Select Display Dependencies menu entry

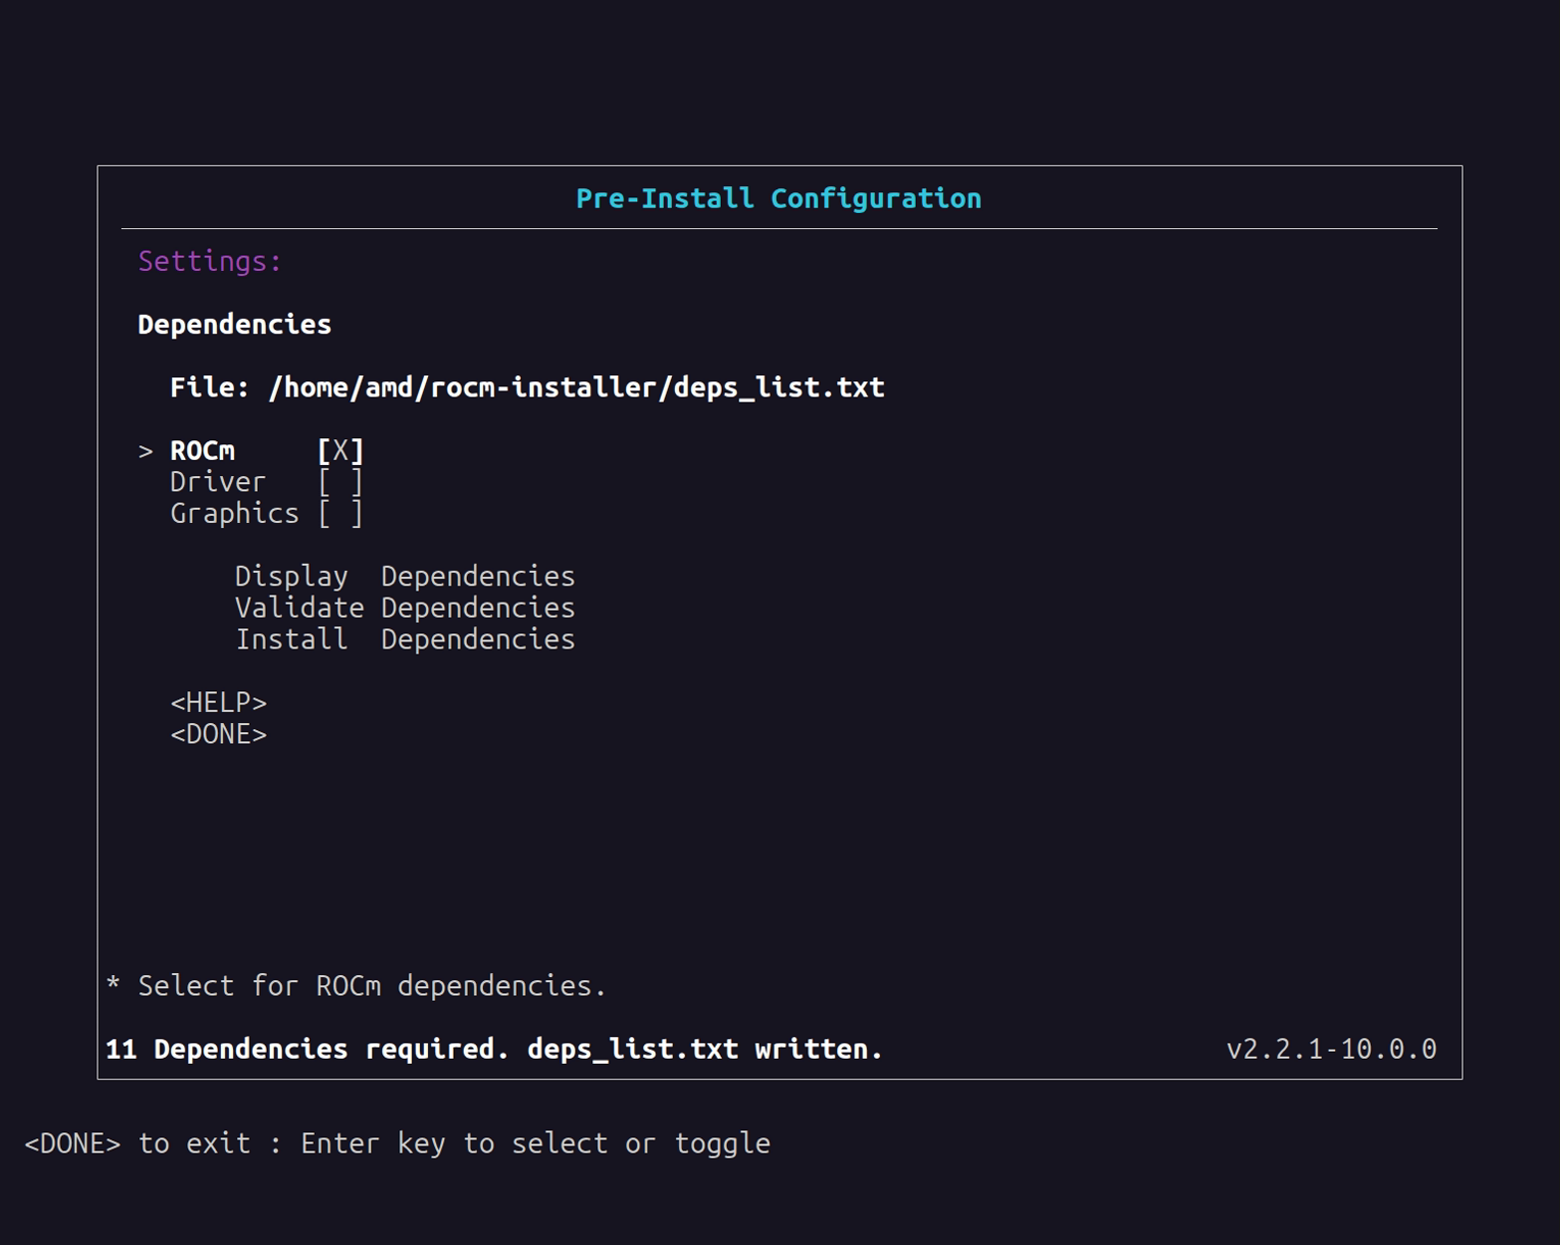[x=405, y=577]
